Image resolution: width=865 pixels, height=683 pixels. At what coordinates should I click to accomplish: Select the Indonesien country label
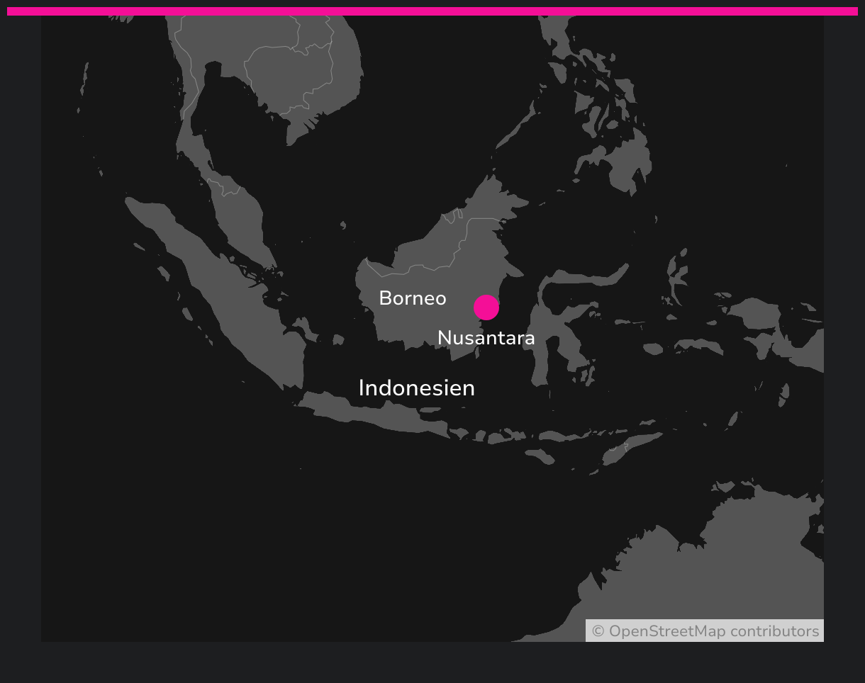click(x=416, y=388)
